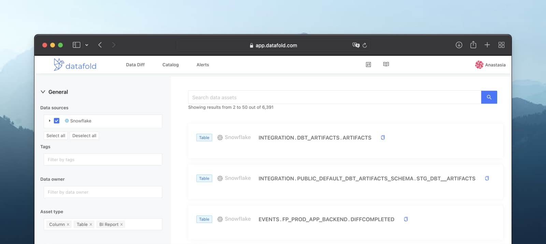Viewport: 546px width, 244px height.
Task: Click the results count text 6,391
Action: click(x=268, y=107)
